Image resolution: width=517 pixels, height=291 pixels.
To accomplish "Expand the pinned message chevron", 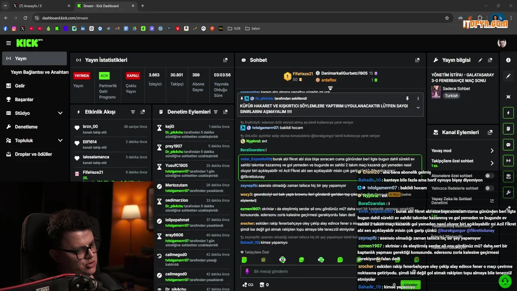I will pos(418,108).
